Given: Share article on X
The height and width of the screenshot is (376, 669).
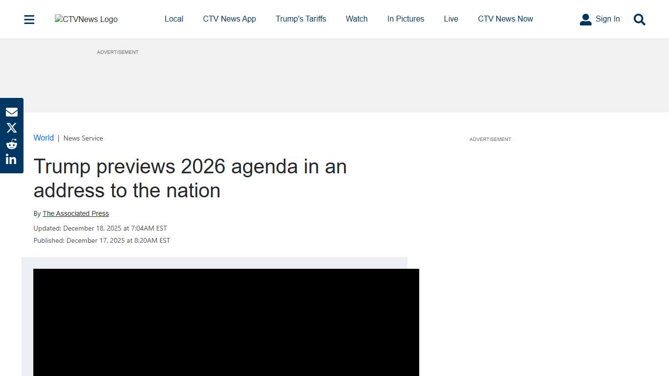Looking at the screenshot, I should tap(11, 128).
